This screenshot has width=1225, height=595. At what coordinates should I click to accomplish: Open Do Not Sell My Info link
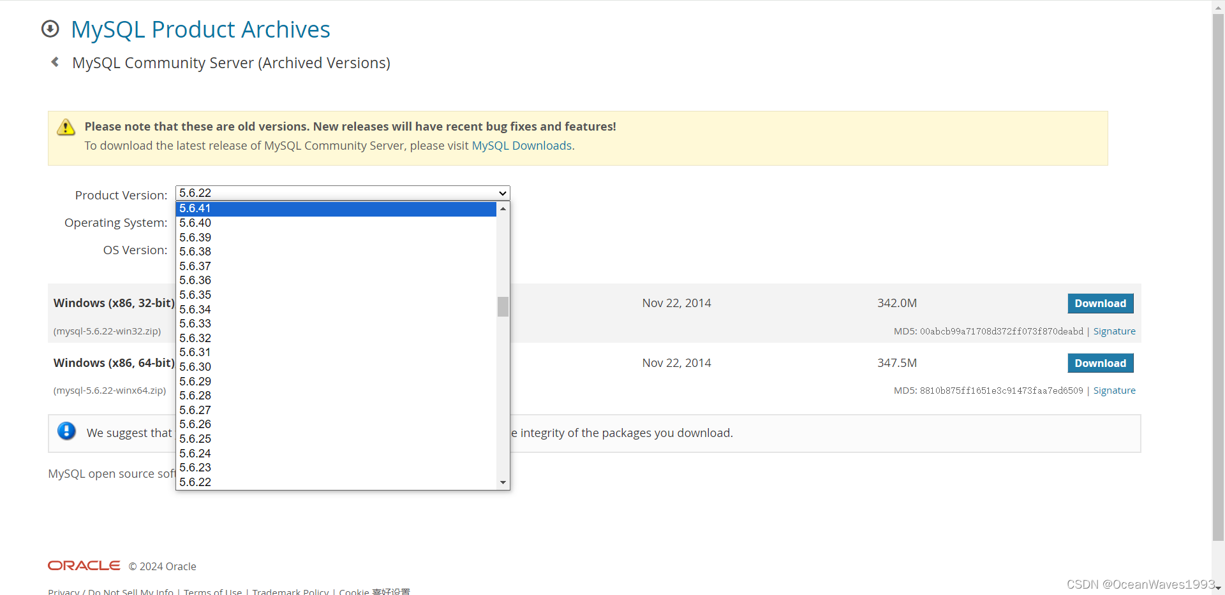(x=131, y=592)
